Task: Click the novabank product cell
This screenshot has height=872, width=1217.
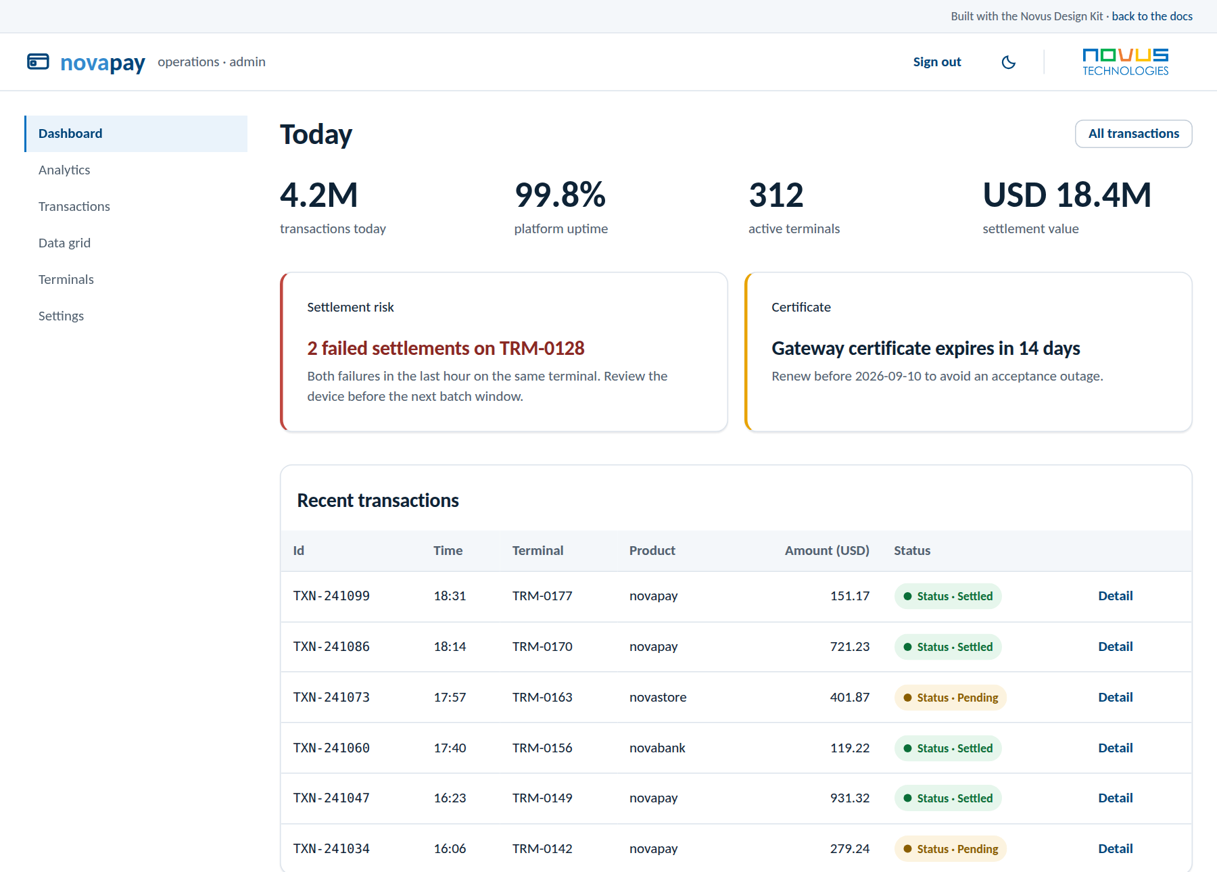Action: pyautogui.click(x=657, y=748)
